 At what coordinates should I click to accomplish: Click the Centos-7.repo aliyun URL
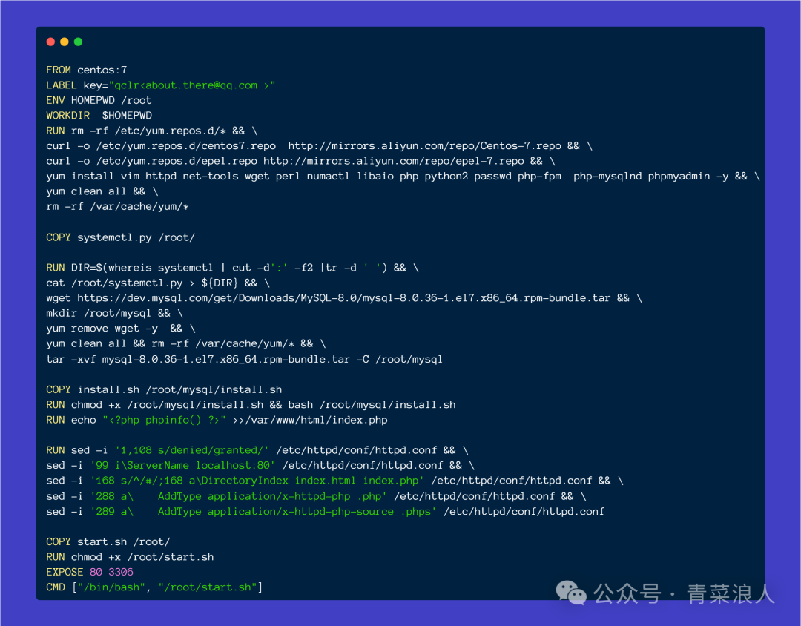(424, 146)
